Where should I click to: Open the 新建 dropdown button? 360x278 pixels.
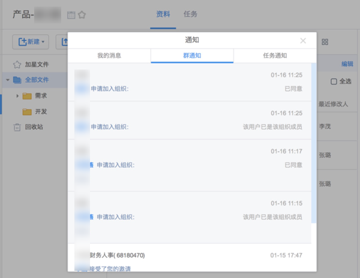tap(31, 42)
